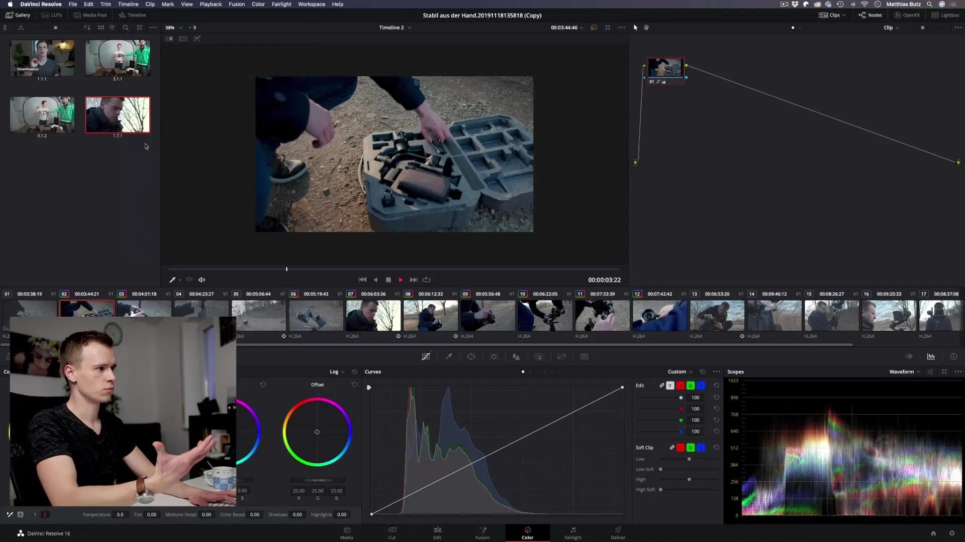Toggle the blue curve edit channel
This screenshot has width=965, height=542.
click(701, 385)
